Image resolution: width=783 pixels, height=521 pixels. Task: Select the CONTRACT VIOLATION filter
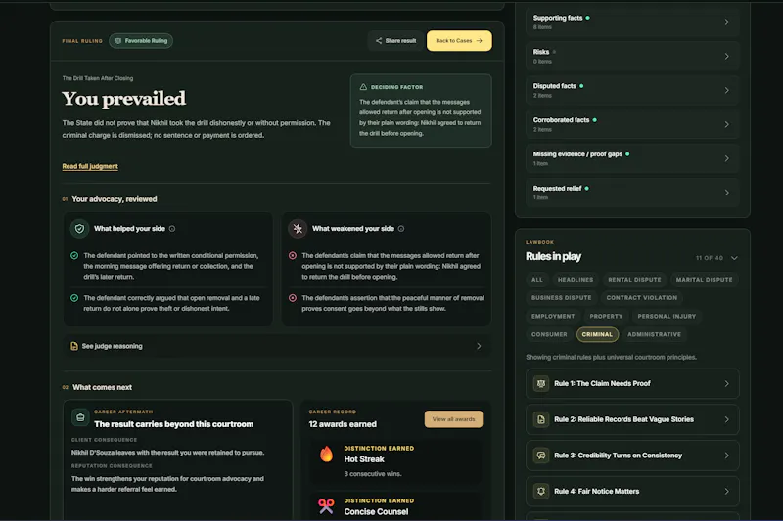tap(642, 297)
